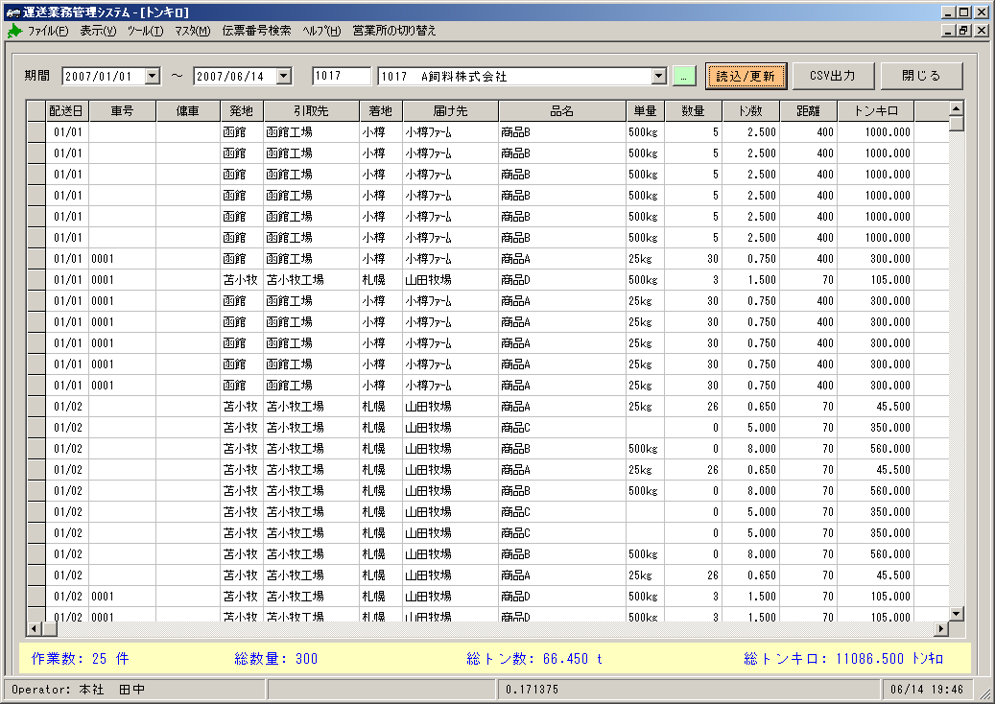Click the horizontal scrollbar right arrow

pos(941,628)
